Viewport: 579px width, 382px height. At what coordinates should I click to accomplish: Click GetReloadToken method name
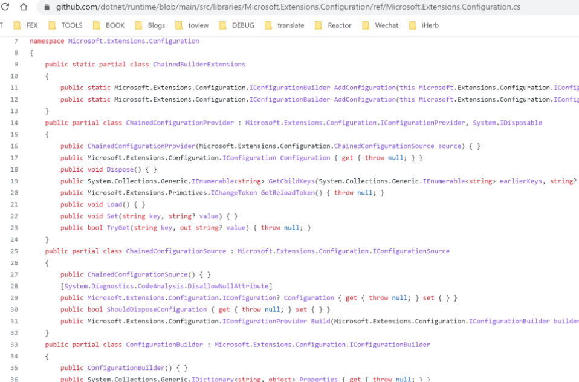tap(288, 193)
